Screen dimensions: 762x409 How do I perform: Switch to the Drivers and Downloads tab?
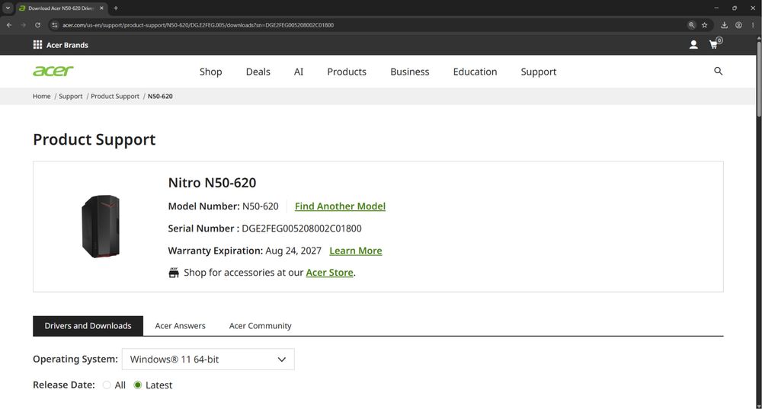[88, 326]
